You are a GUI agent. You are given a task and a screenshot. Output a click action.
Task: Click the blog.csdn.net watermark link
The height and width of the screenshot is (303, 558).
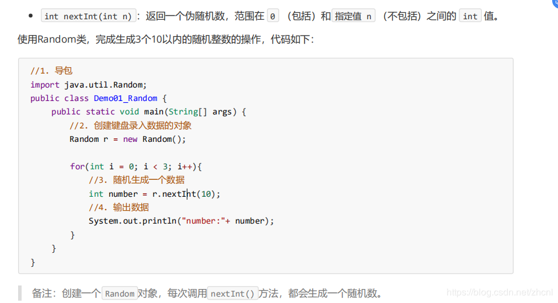(x=498, y=291)
